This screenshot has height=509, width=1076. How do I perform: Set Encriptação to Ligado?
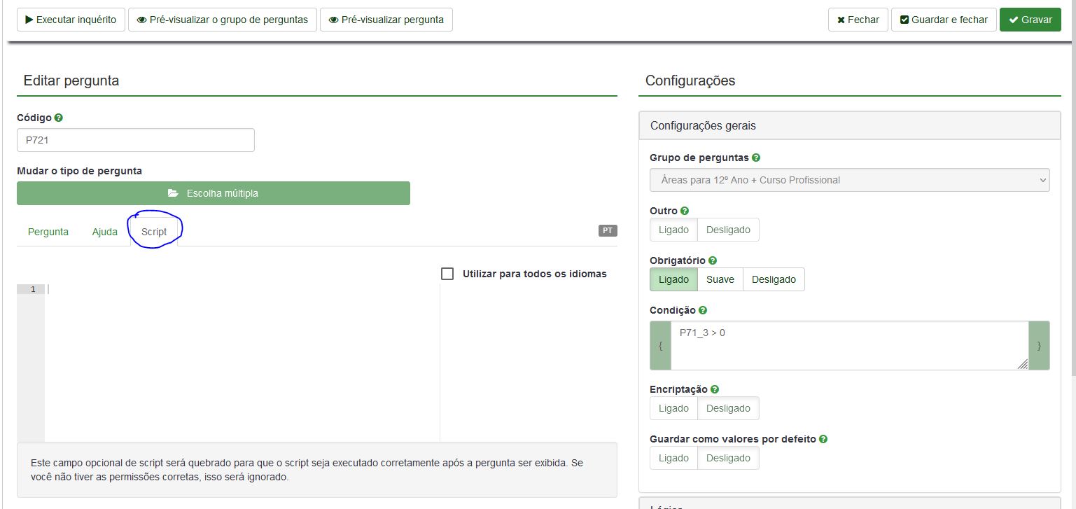(x=673, y=408)
